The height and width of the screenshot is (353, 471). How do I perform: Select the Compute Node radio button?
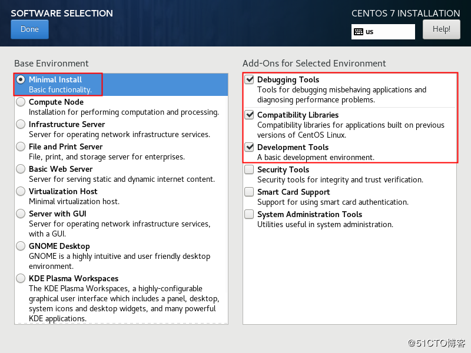click(21, 102)
